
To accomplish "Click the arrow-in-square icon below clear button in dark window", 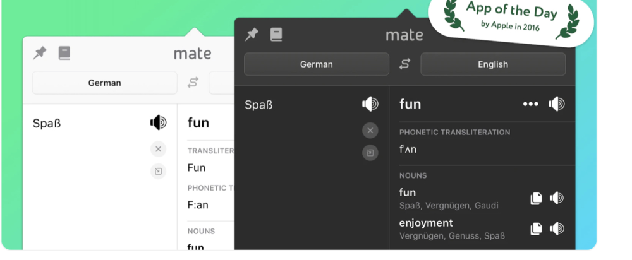I will [370, 153].
